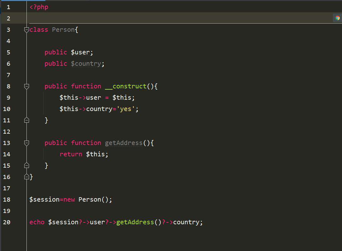
Task: Click the return keyword on line 14
Action: 71,154
